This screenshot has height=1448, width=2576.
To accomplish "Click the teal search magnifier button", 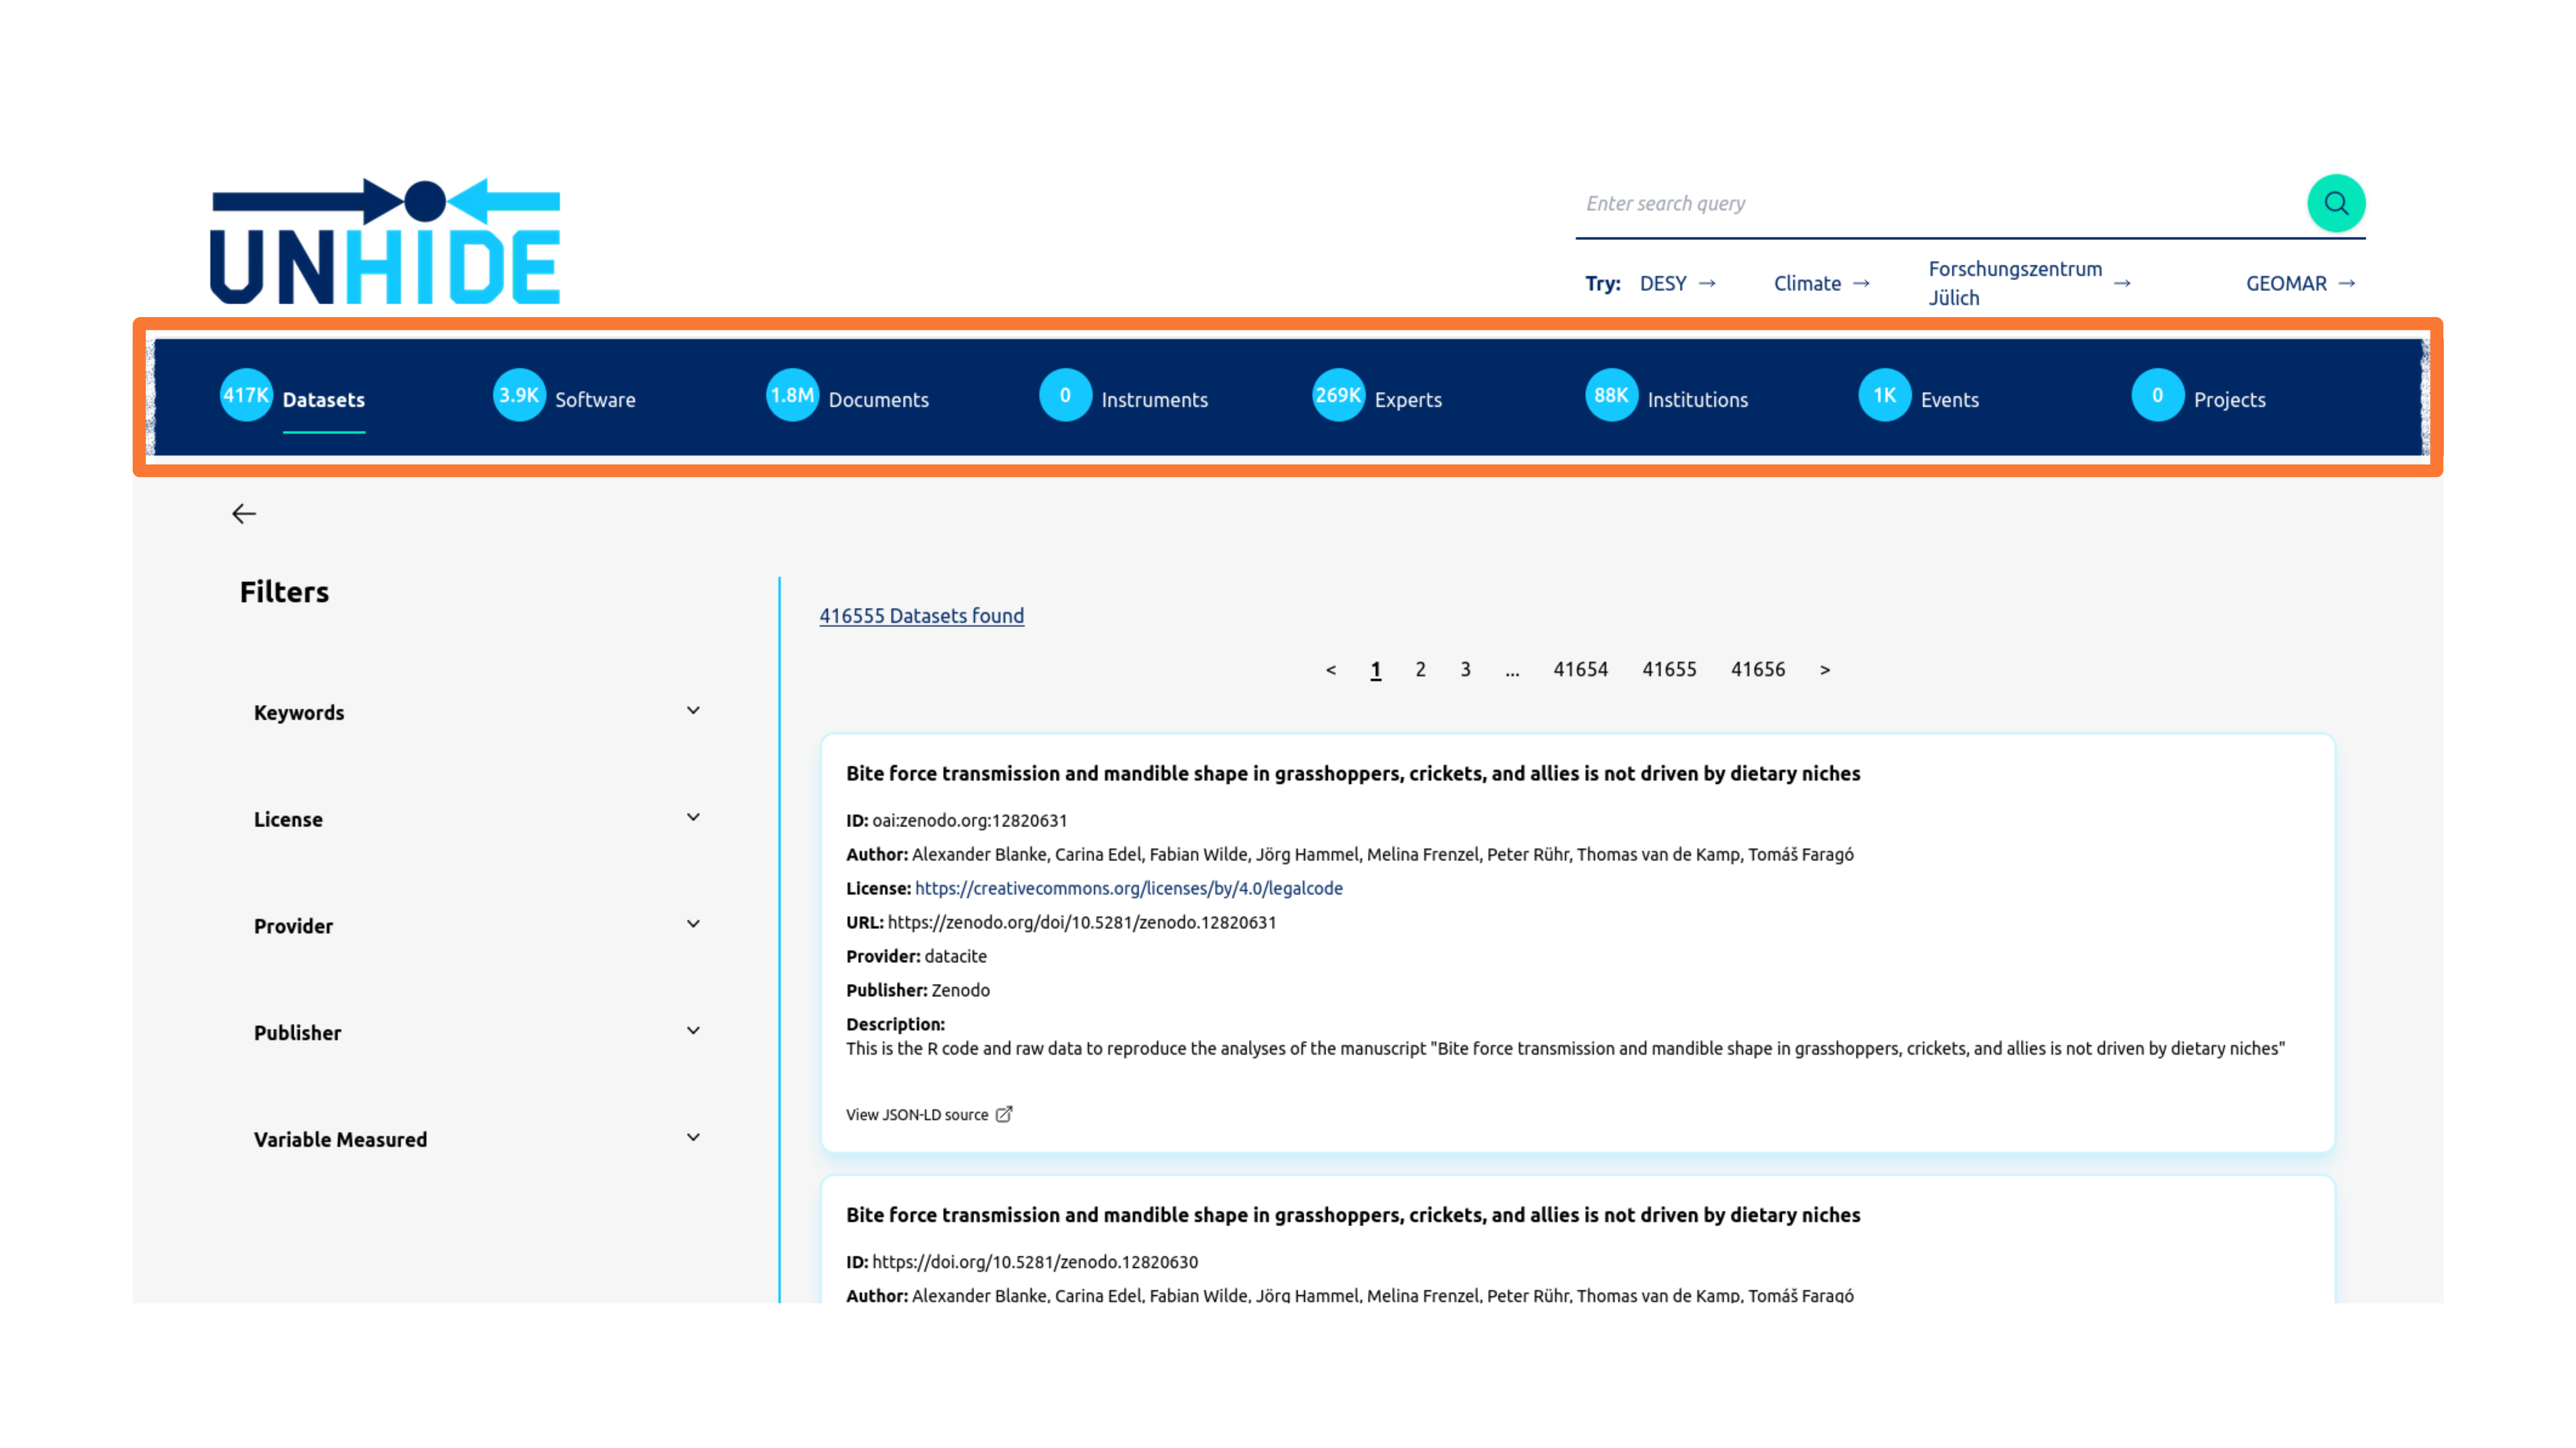I will (2335, 203).
